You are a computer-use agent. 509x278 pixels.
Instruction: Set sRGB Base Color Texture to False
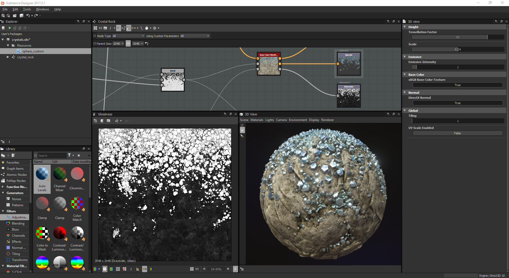coord(458,85)
